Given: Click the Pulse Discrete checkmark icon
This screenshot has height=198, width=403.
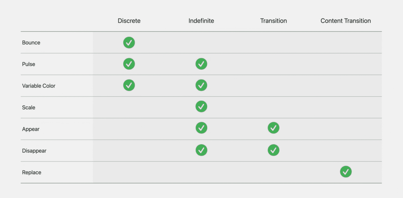Looking at the screenshot, I should (x=129, y=64).
